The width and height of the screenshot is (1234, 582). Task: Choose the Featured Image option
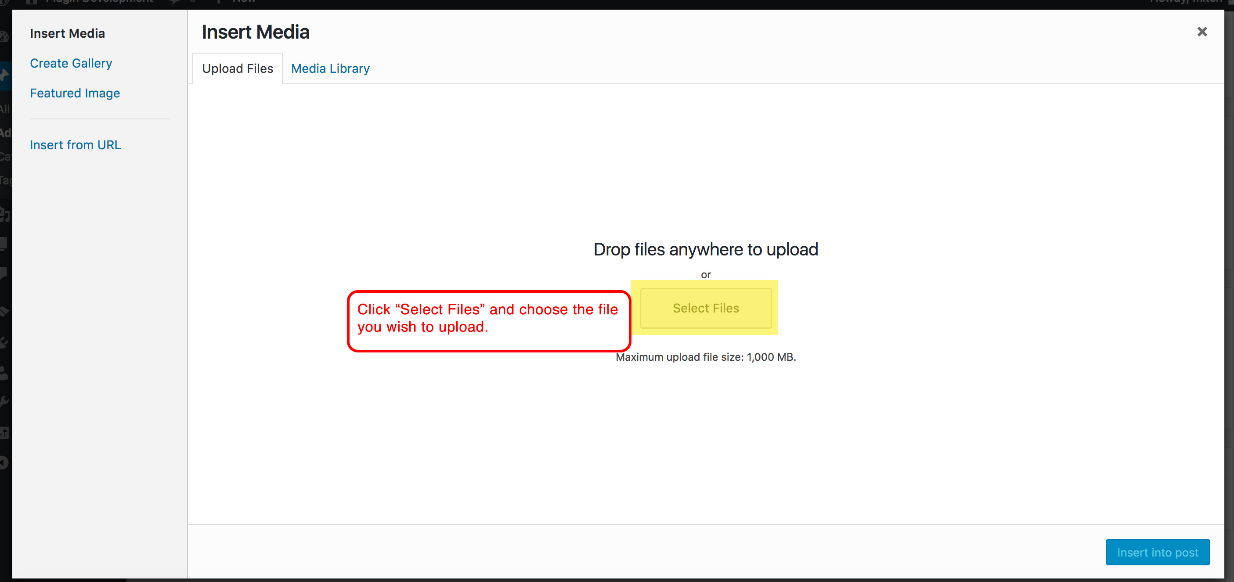tap(75, 93)
